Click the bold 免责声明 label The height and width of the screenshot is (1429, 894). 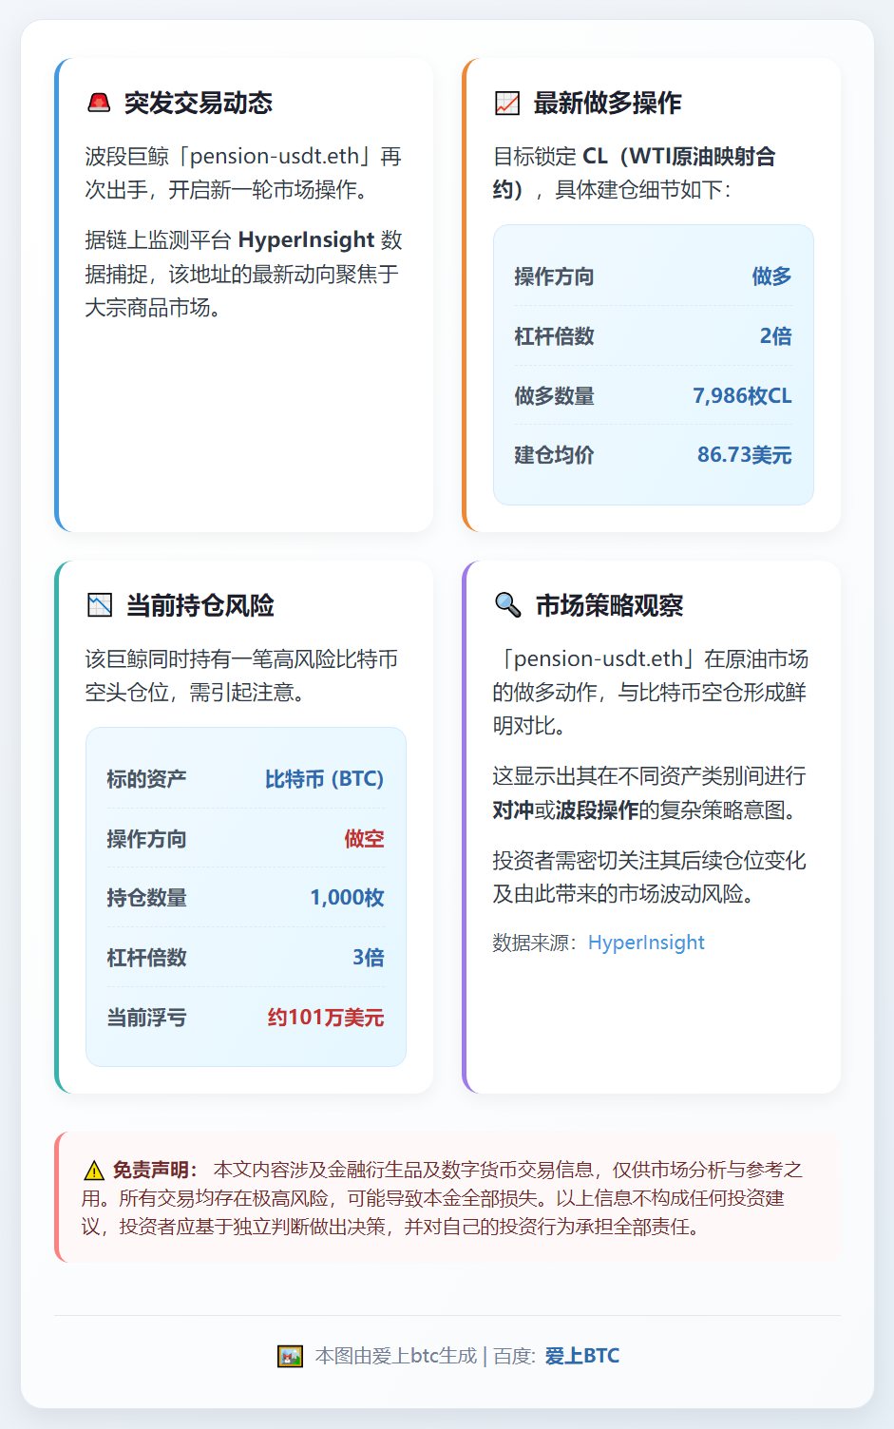tap(154, 1170)
